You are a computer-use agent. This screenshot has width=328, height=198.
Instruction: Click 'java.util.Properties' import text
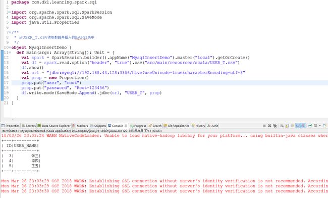click(54, 22)
